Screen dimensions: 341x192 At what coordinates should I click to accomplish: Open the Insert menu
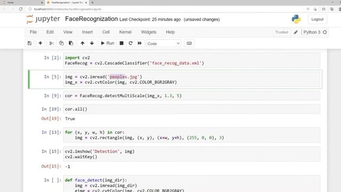87,32
